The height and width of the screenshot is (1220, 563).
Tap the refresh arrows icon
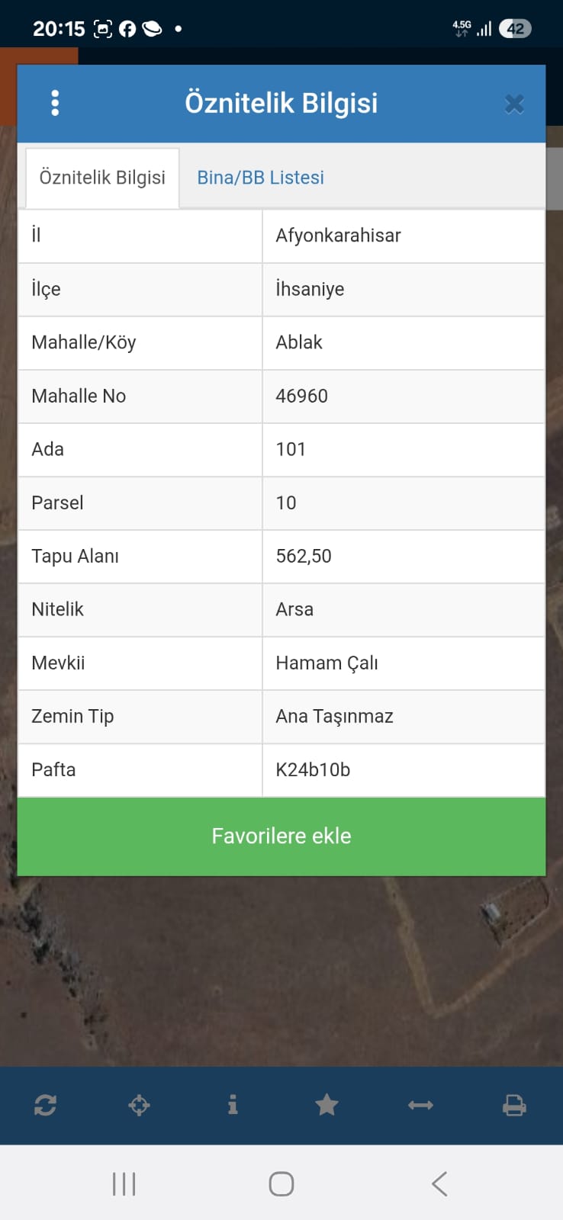pos(45,1105)
